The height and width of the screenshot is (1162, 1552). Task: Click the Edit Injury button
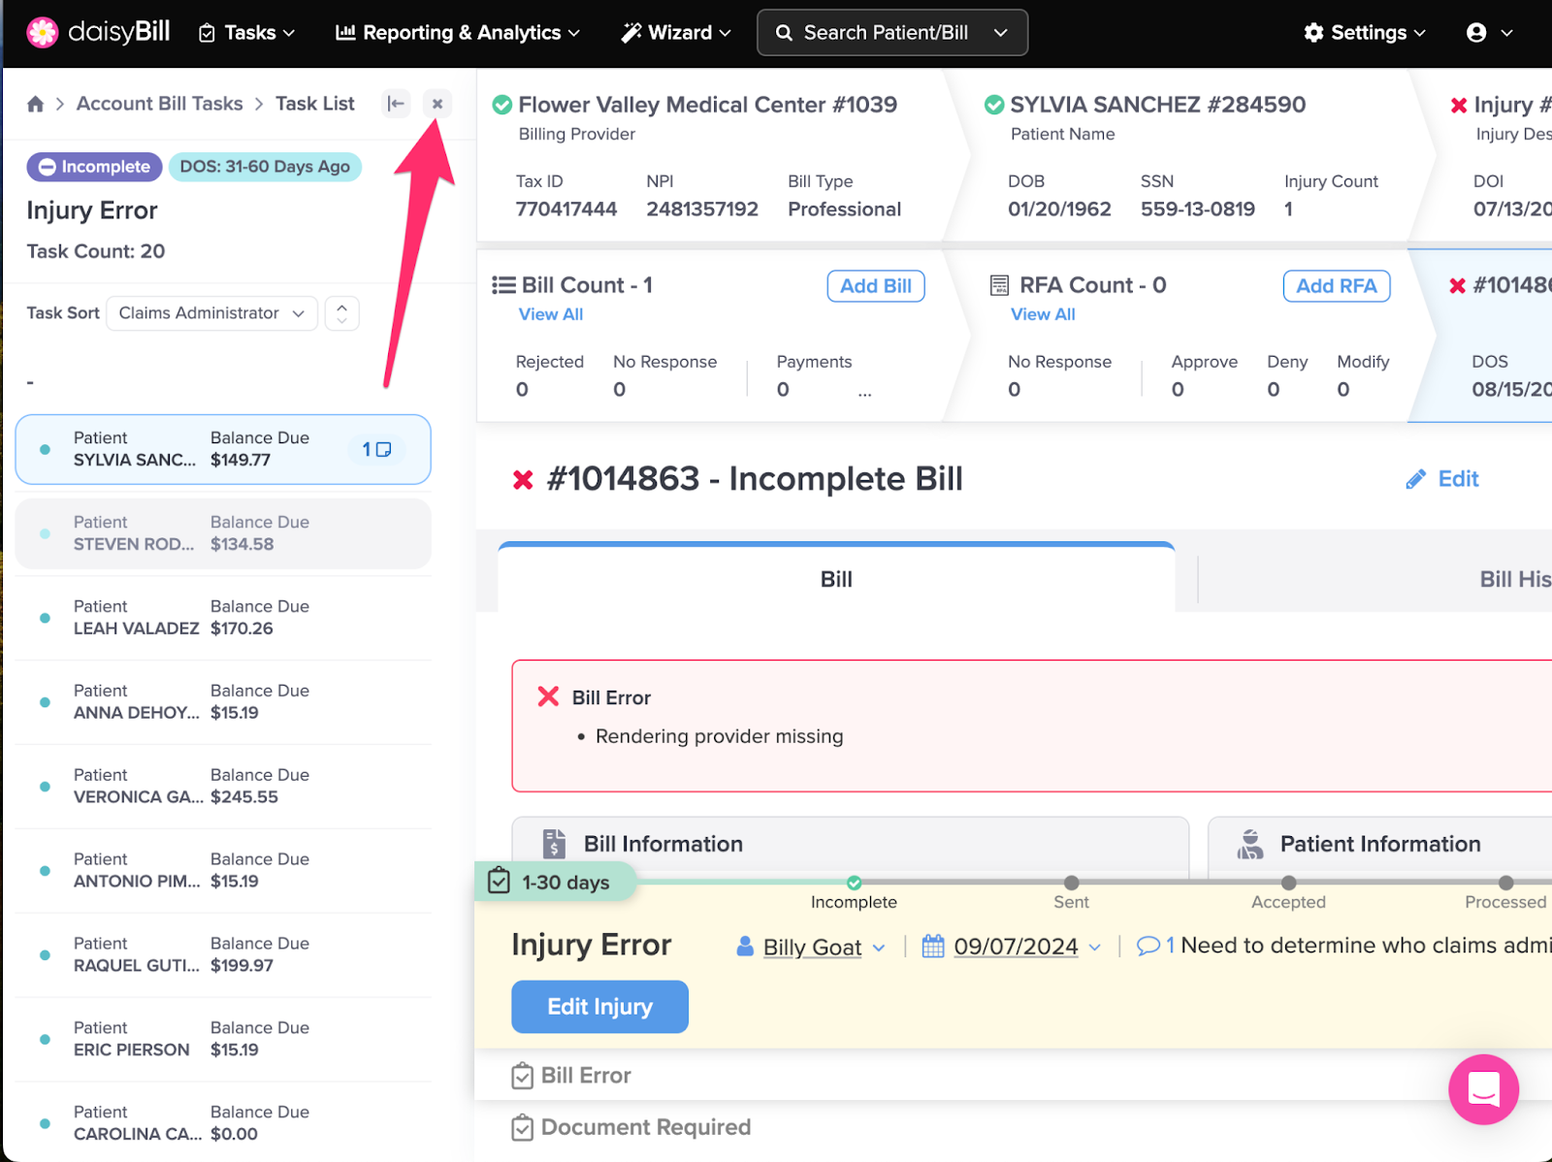(x=599, y=1007)
